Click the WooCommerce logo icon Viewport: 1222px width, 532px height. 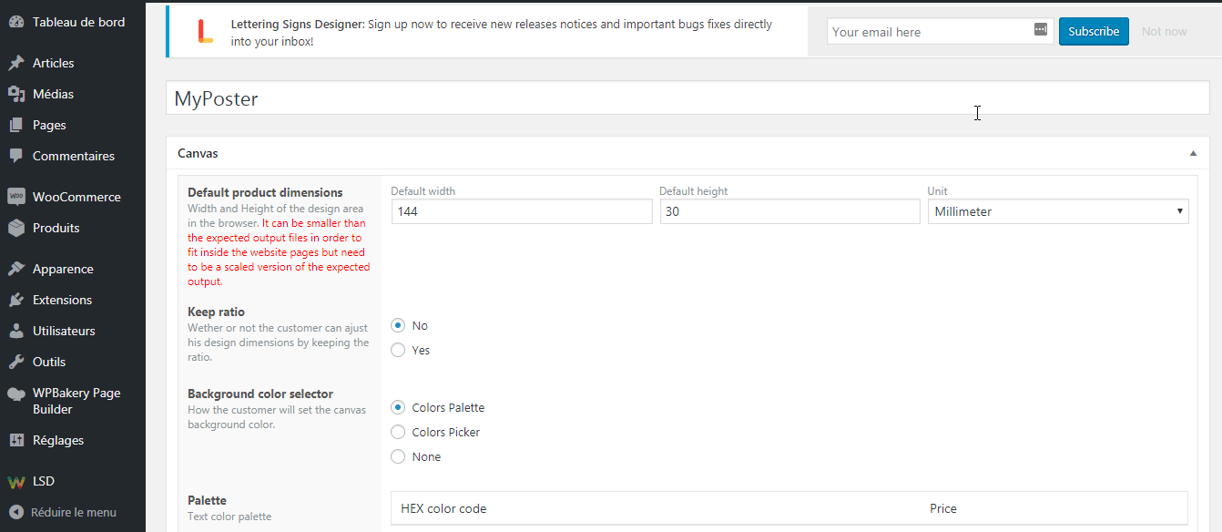coord(16,197)
